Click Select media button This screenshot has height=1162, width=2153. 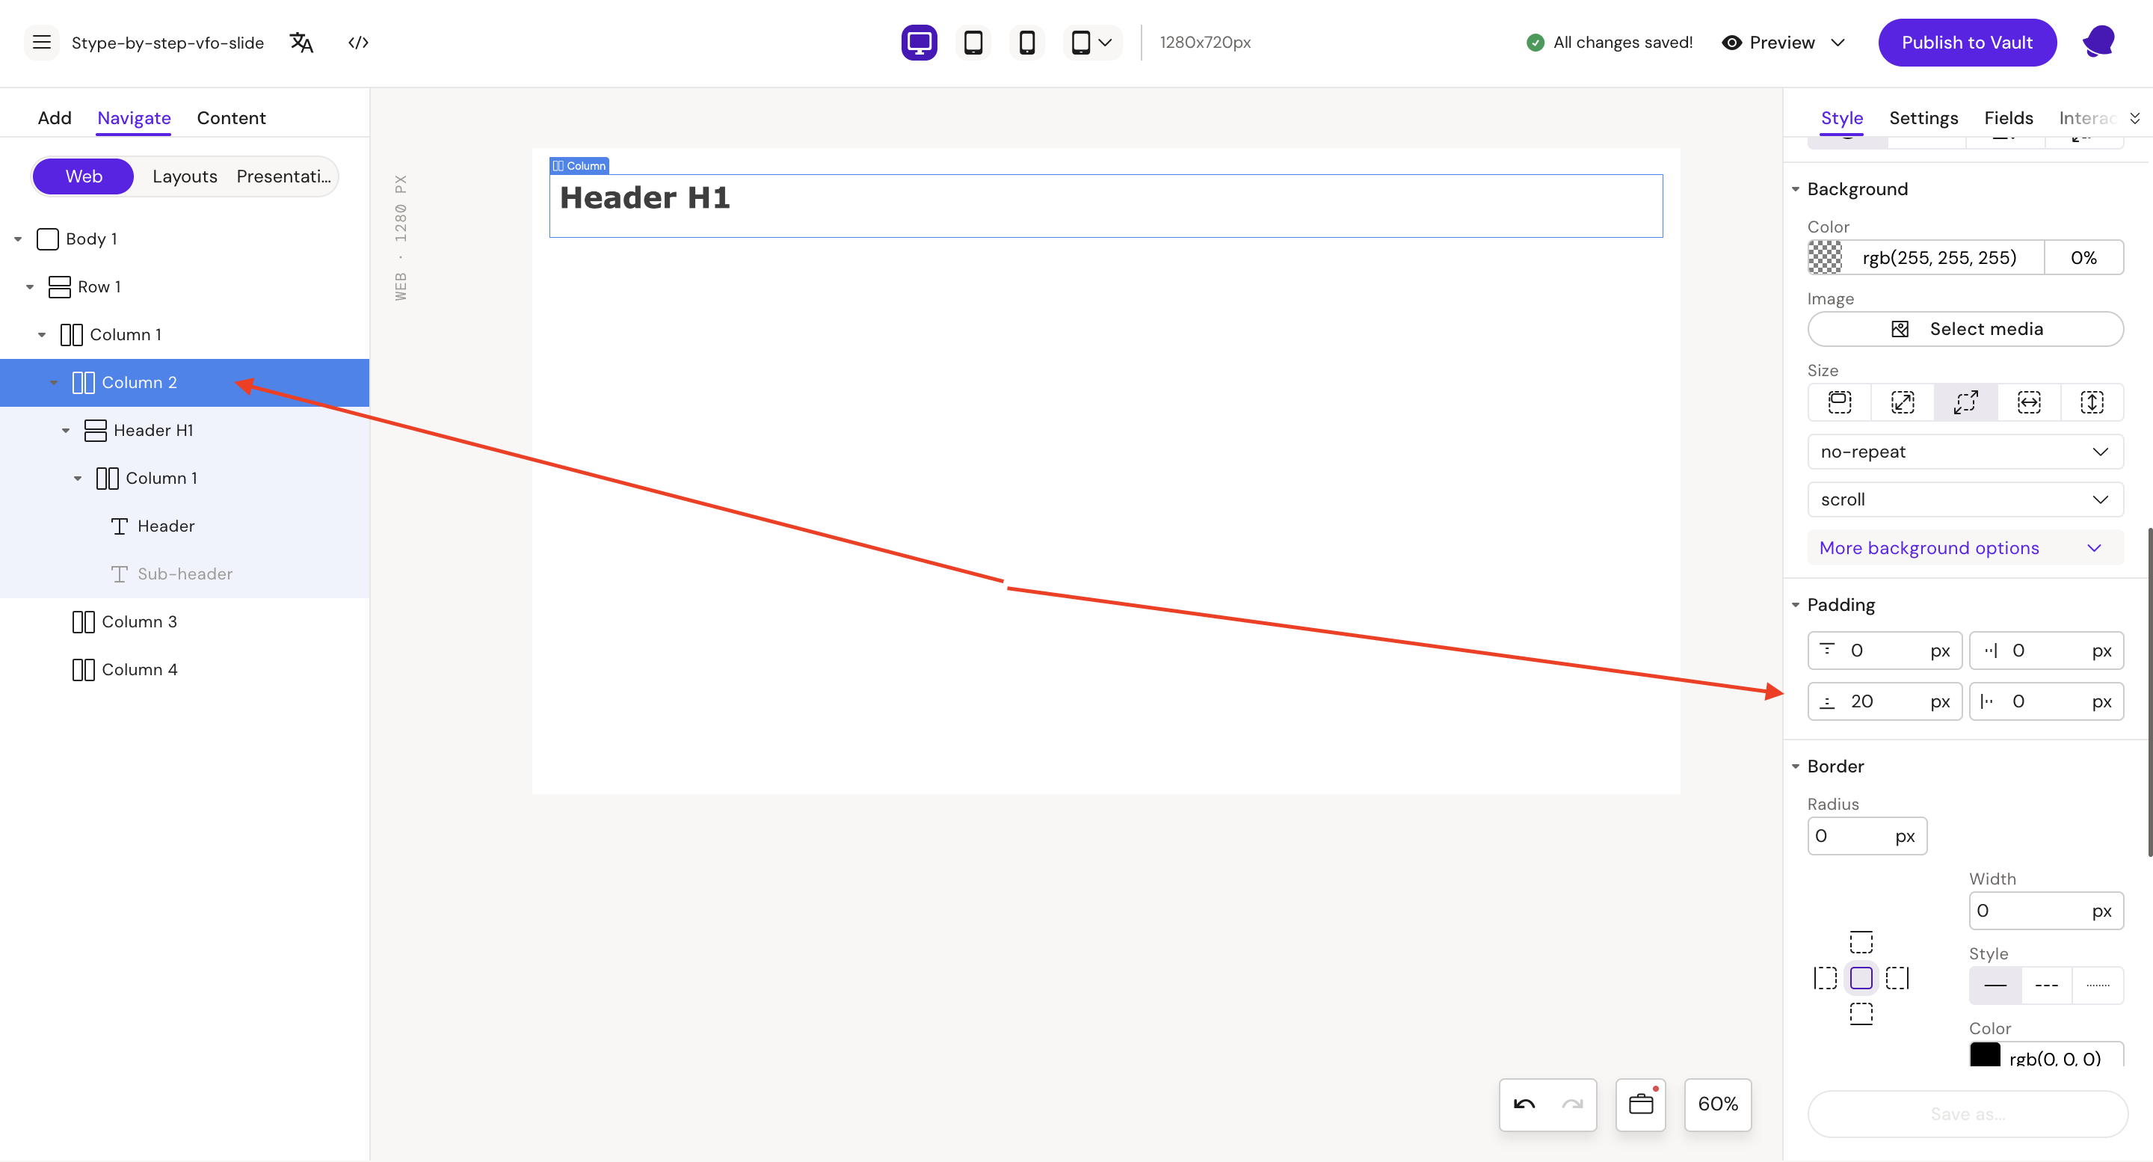(1965, 329)
